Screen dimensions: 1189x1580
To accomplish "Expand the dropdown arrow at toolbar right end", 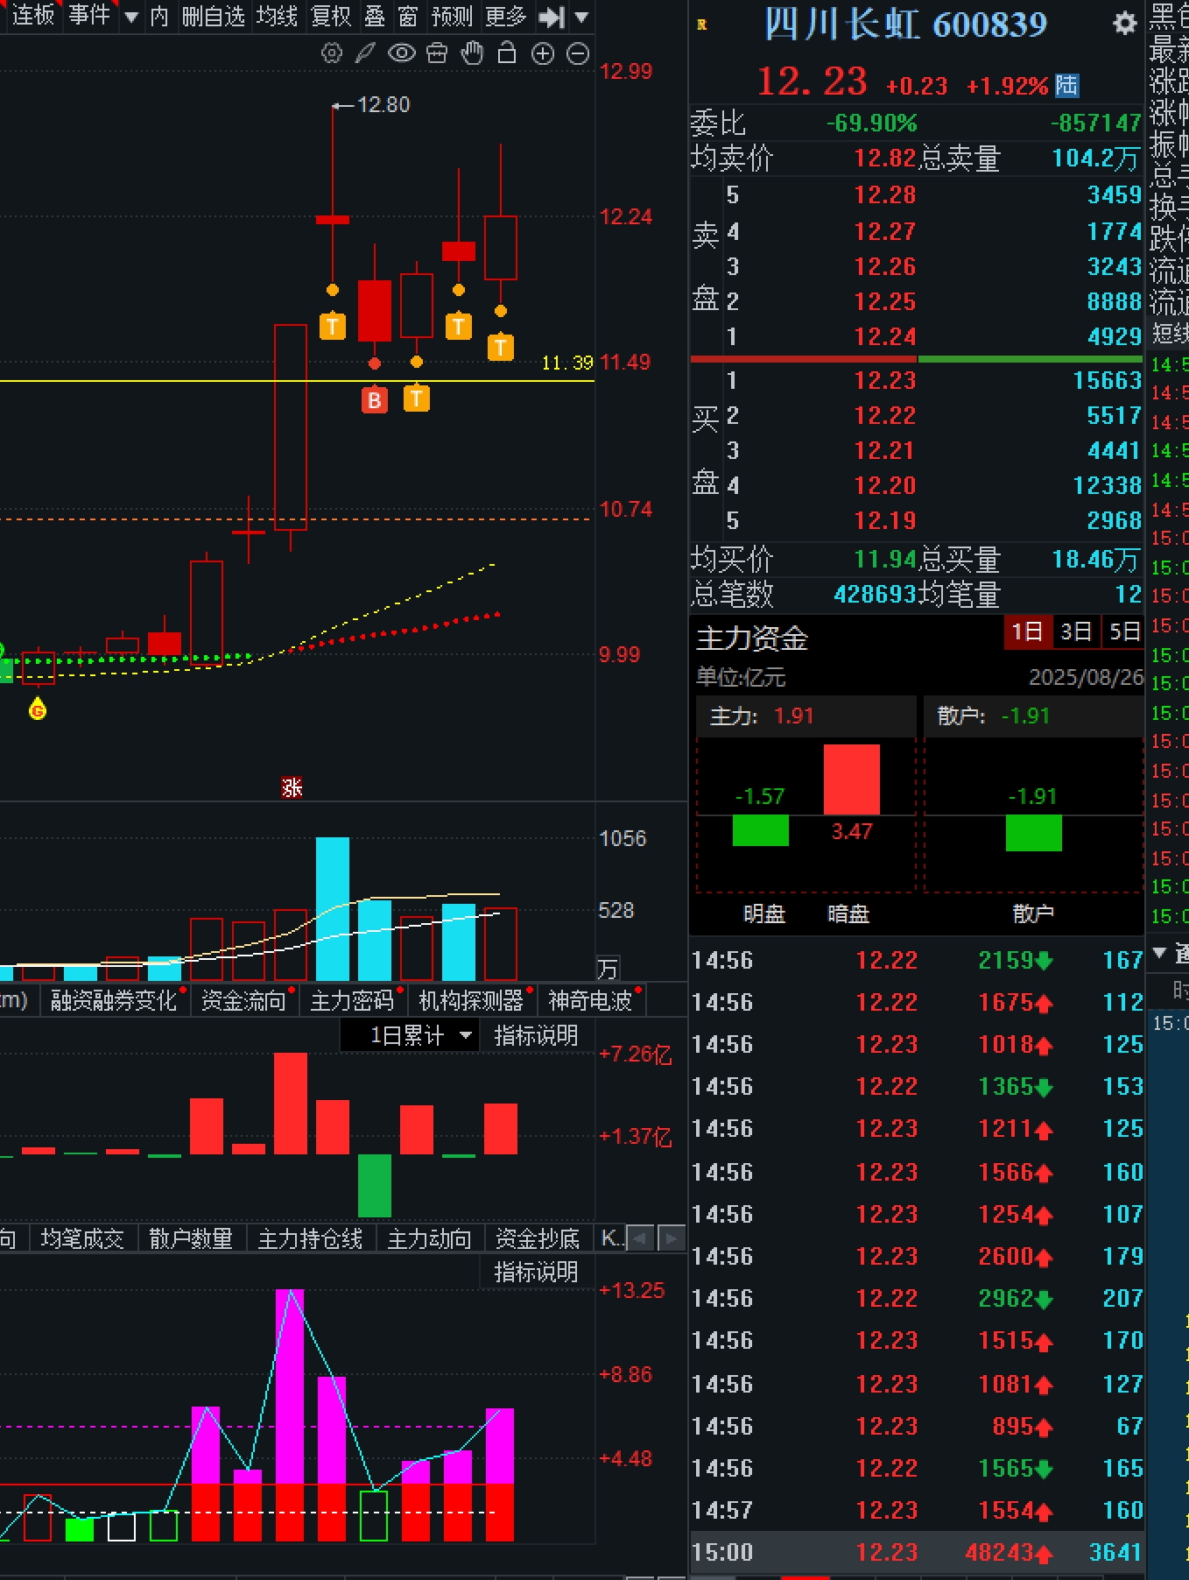I will [x=581, y=17].
